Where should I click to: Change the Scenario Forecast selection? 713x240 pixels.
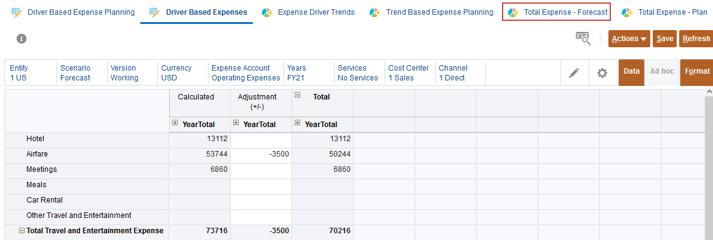pos(81,73)
